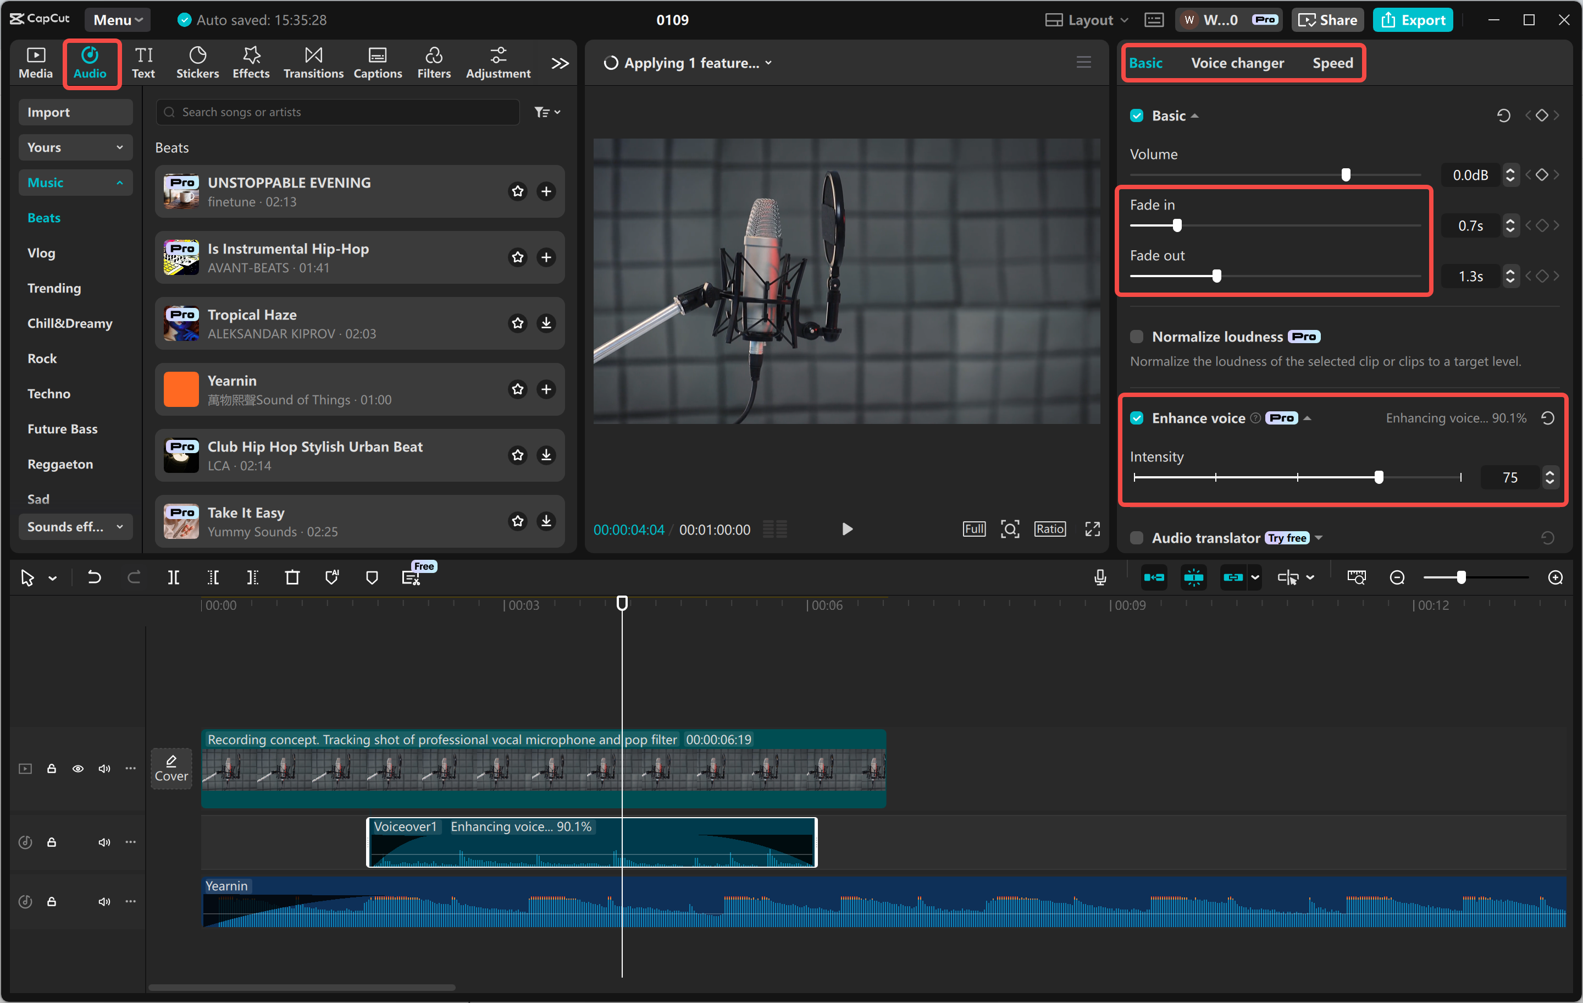1583x1003 pixels.
Task: Click the Record voiceover microphone icon
Action: click(x=1100, y=577)
